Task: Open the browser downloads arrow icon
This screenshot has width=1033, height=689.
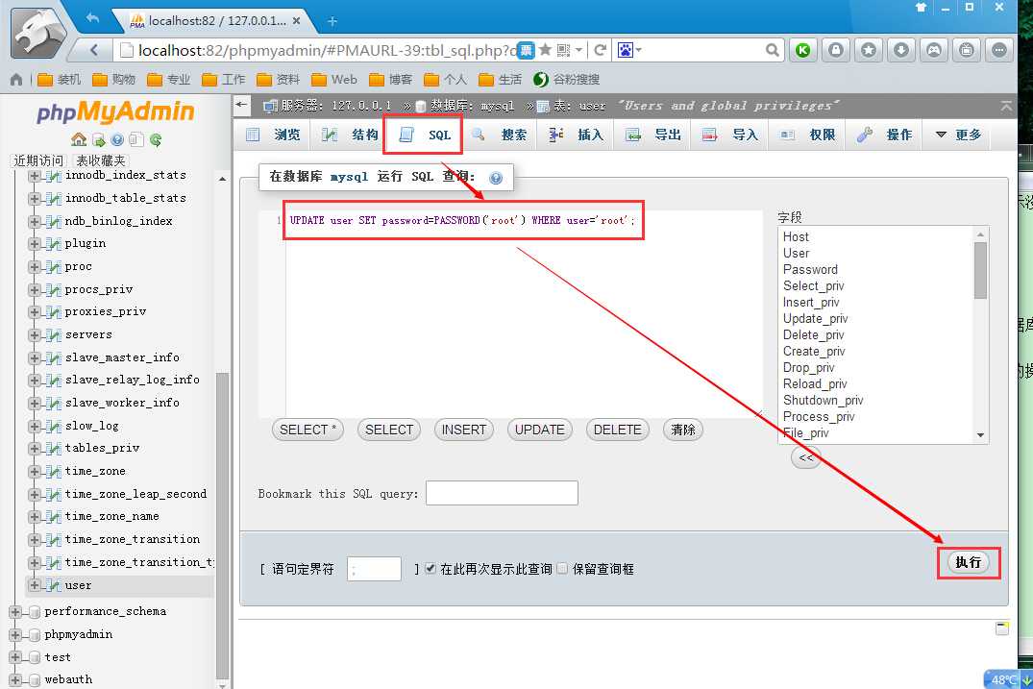Action: [x=900, y=50]
